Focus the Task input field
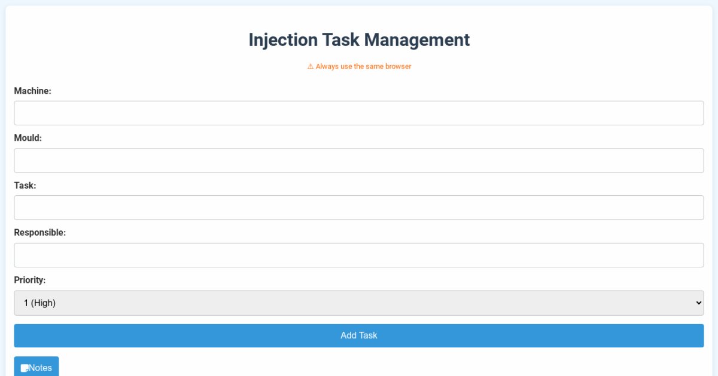Image resolution: width=718 pixels, height=376 pixels. (x=358, y=208)
